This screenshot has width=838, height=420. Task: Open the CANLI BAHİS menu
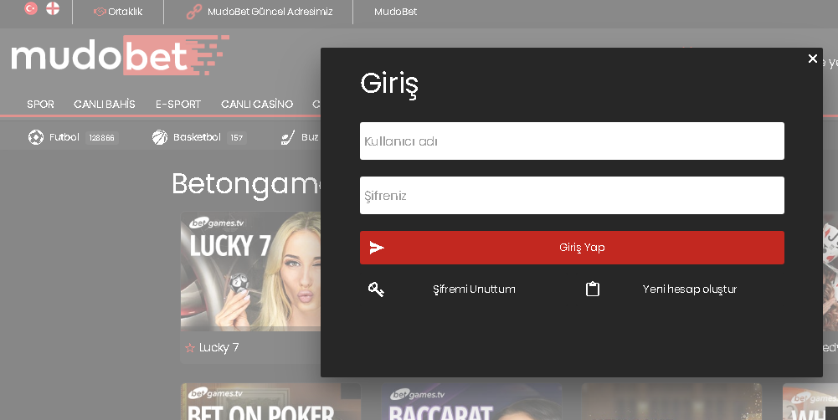pos(104,105)
